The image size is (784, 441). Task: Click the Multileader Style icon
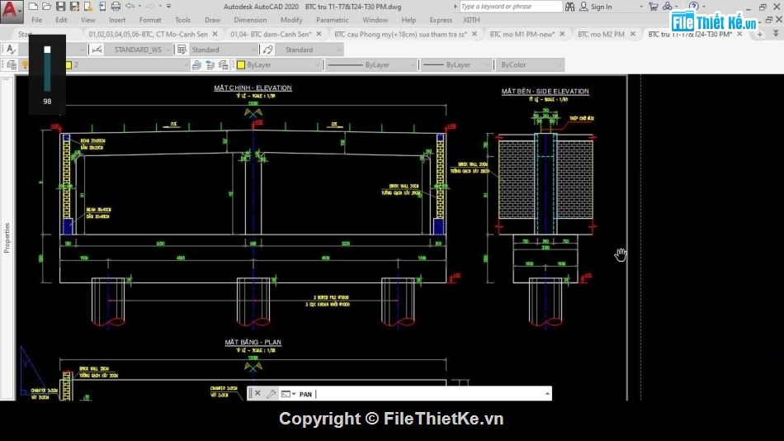(268, 50)
